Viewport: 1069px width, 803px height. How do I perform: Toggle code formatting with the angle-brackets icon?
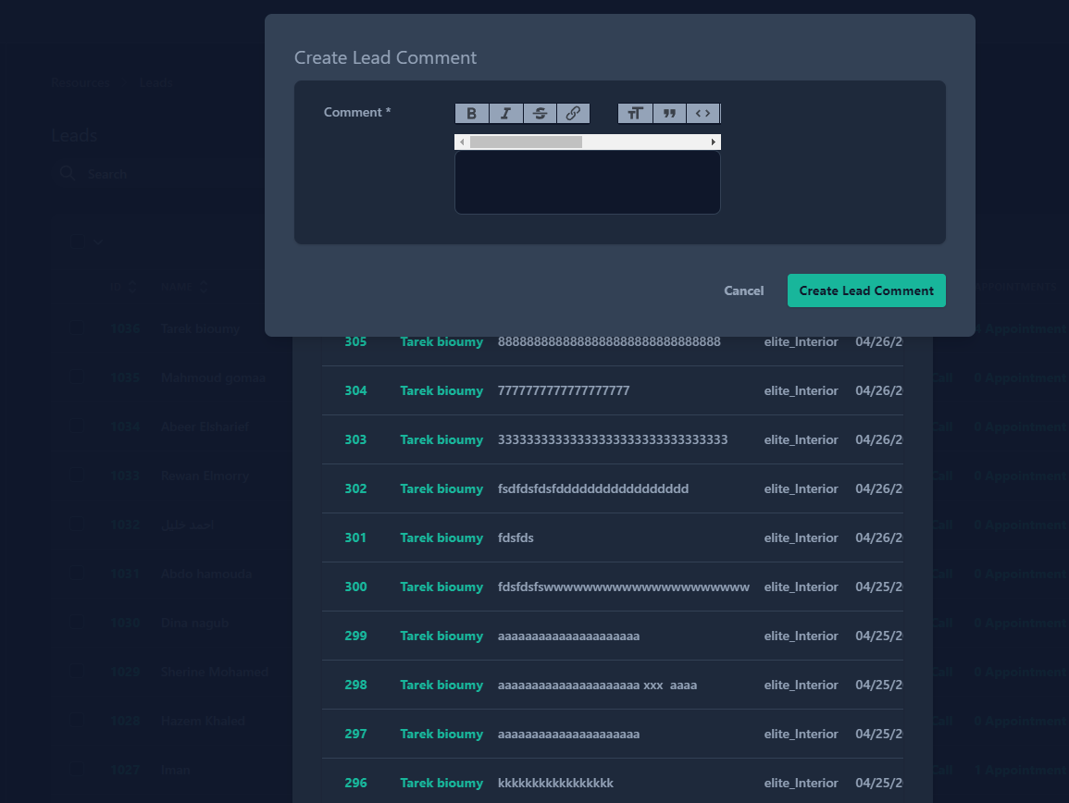[703, 114]
